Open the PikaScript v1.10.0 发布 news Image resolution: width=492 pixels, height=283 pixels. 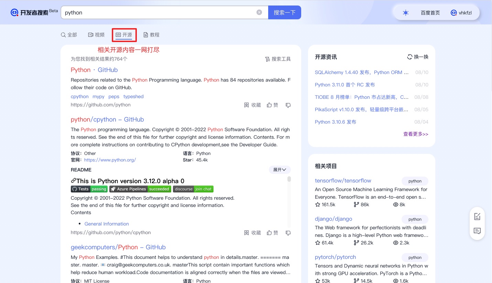[362, 109]
